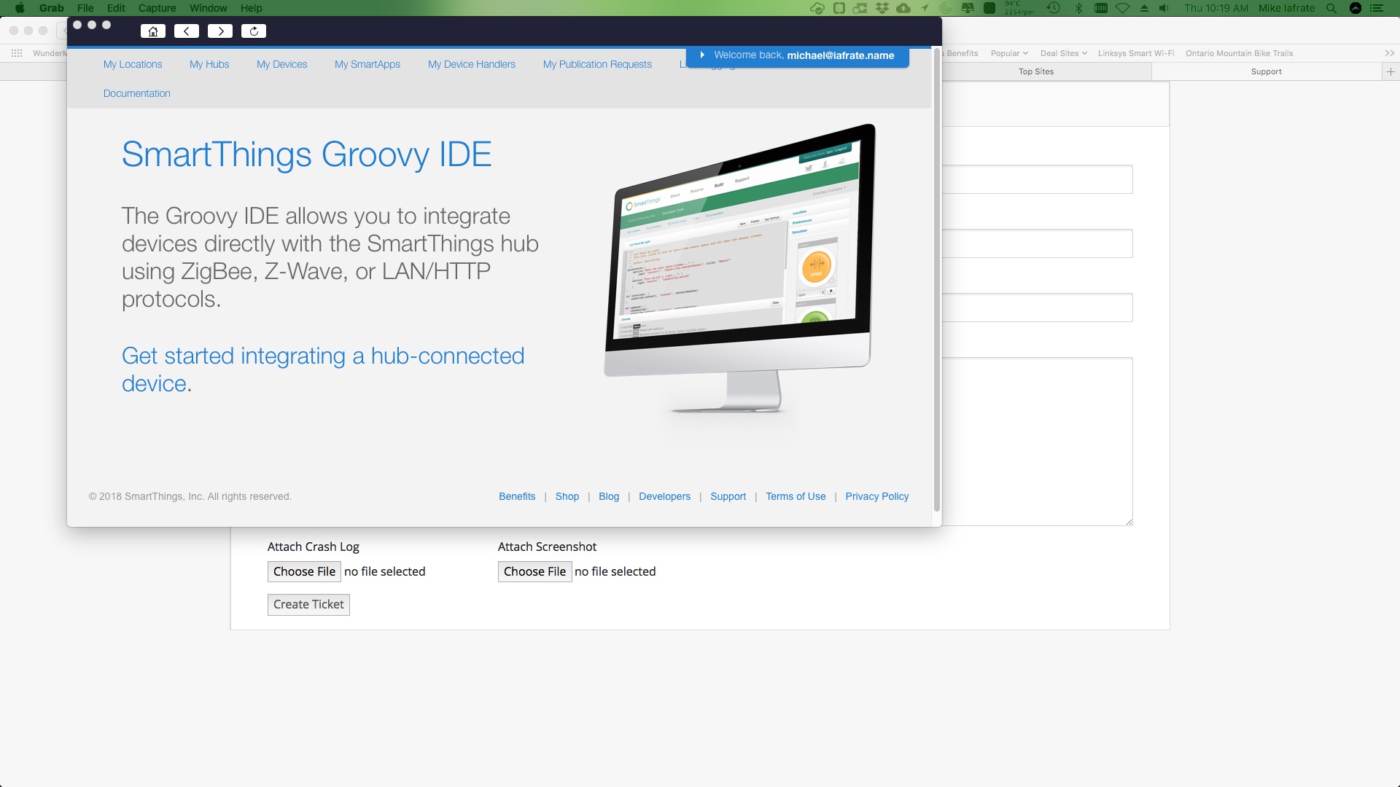The height and width of the screenshot is (787, 1400).
Task: Open the Popular bookmarks dropdown
Action: (x=1009, y=53)
